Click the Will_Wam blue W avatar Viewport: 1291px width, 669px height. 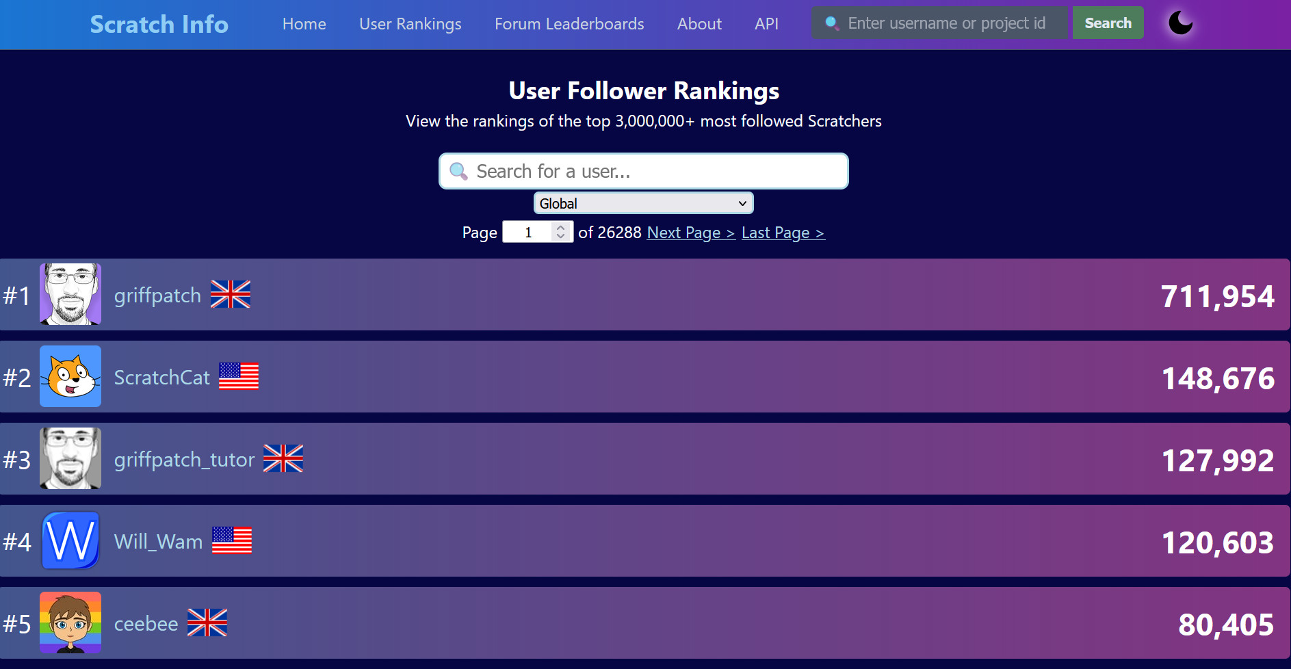70,540
